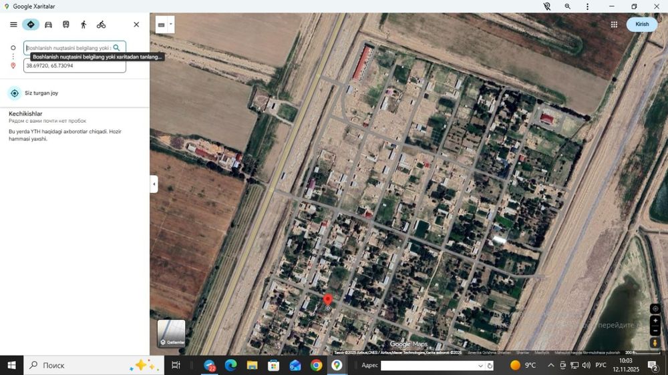
Task: Open Telegram from taskbar
Action: (209, 365)
